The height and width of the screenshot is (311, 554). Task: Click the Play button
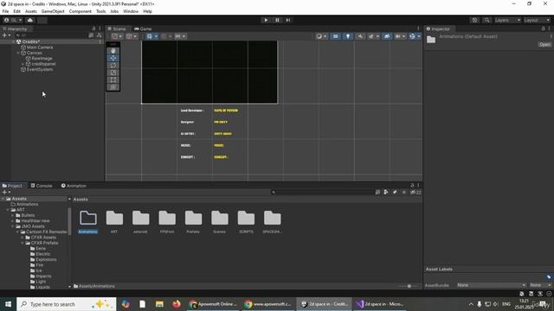tap(266, 20)
